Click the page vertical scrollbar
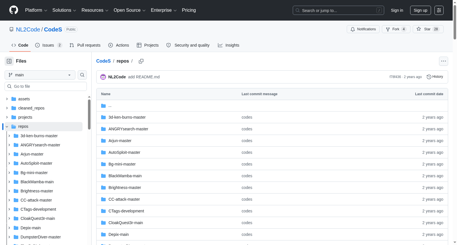Image resolution: width=457 pixels, height=245 pixels. point(455,22)
